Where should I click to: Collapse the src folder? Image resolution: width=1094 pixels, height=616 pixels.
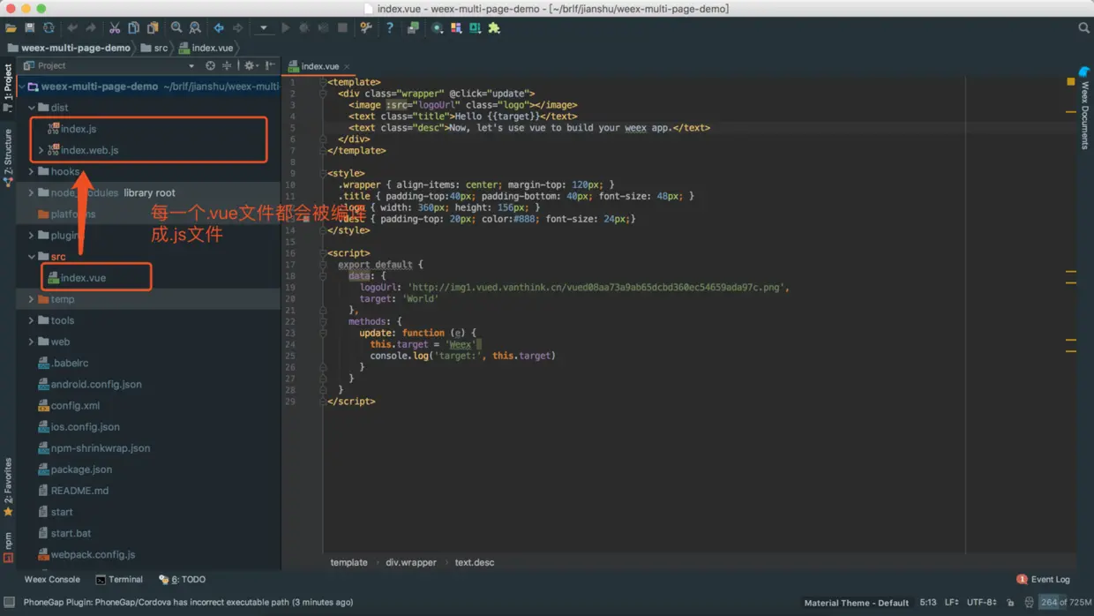click(x=32, y=257)
